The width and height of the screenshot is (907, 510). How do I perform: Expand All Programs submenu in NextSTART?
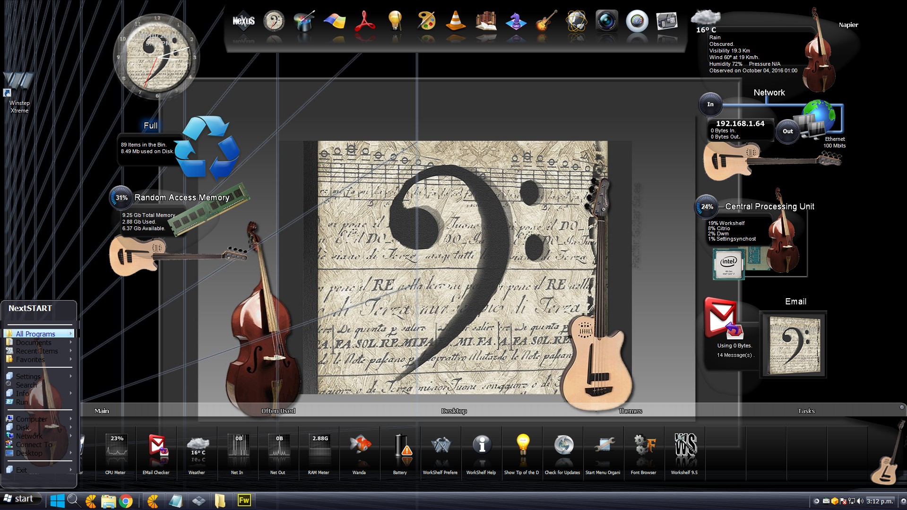[x=39, y=334]
